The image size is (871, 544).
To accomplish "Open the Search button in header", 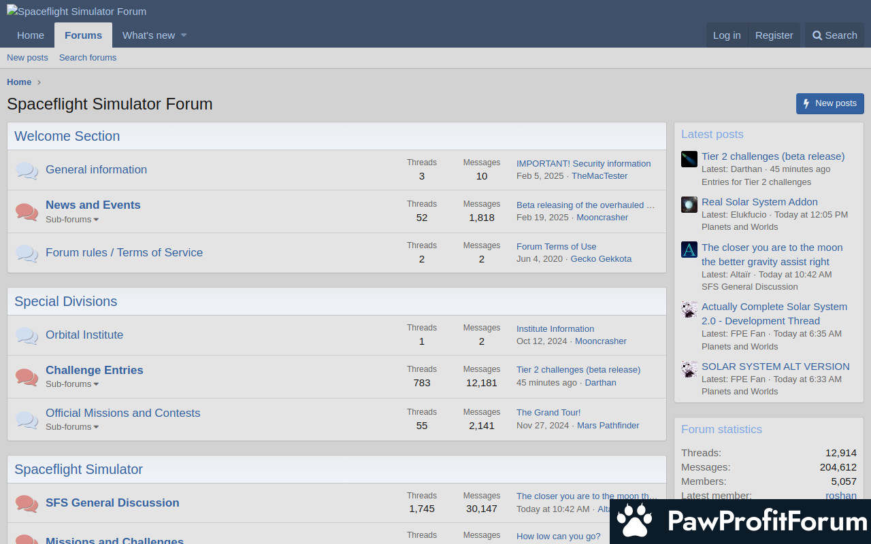I will coord(835,35).
